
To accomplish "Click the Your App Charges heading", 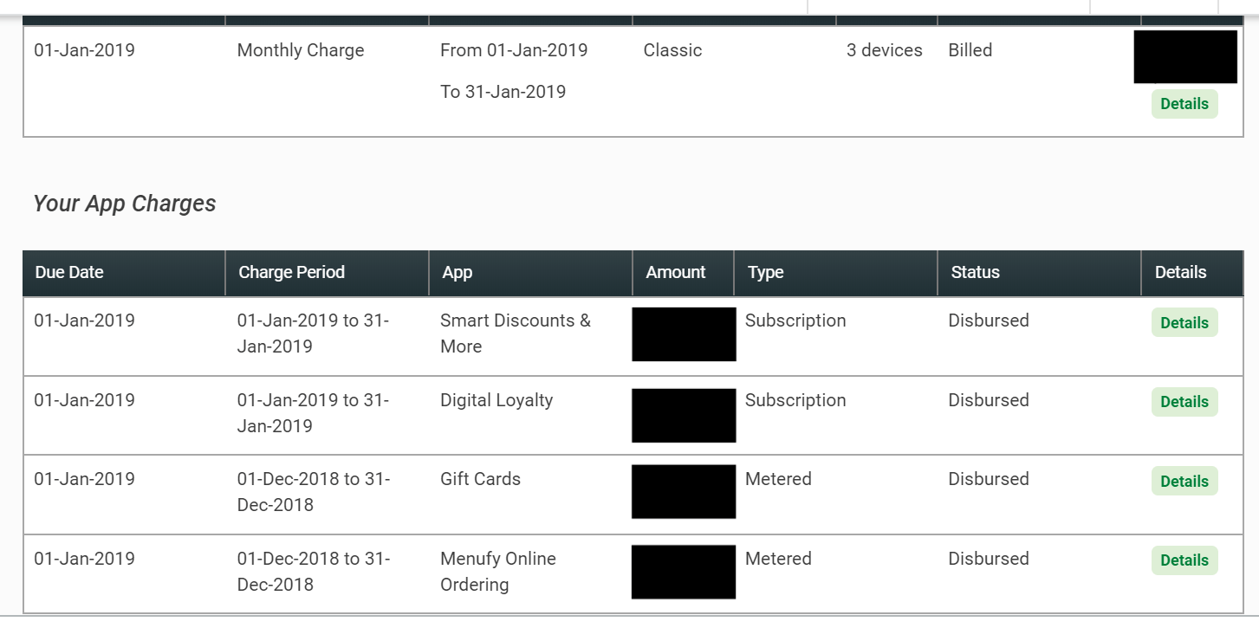I will pyautogui.click(x=125, y=204).
